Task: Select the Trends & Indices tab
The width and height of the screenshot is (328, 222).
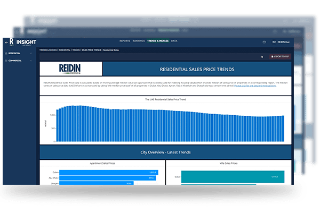Action: pyautogui.click(x=158, y=41)
